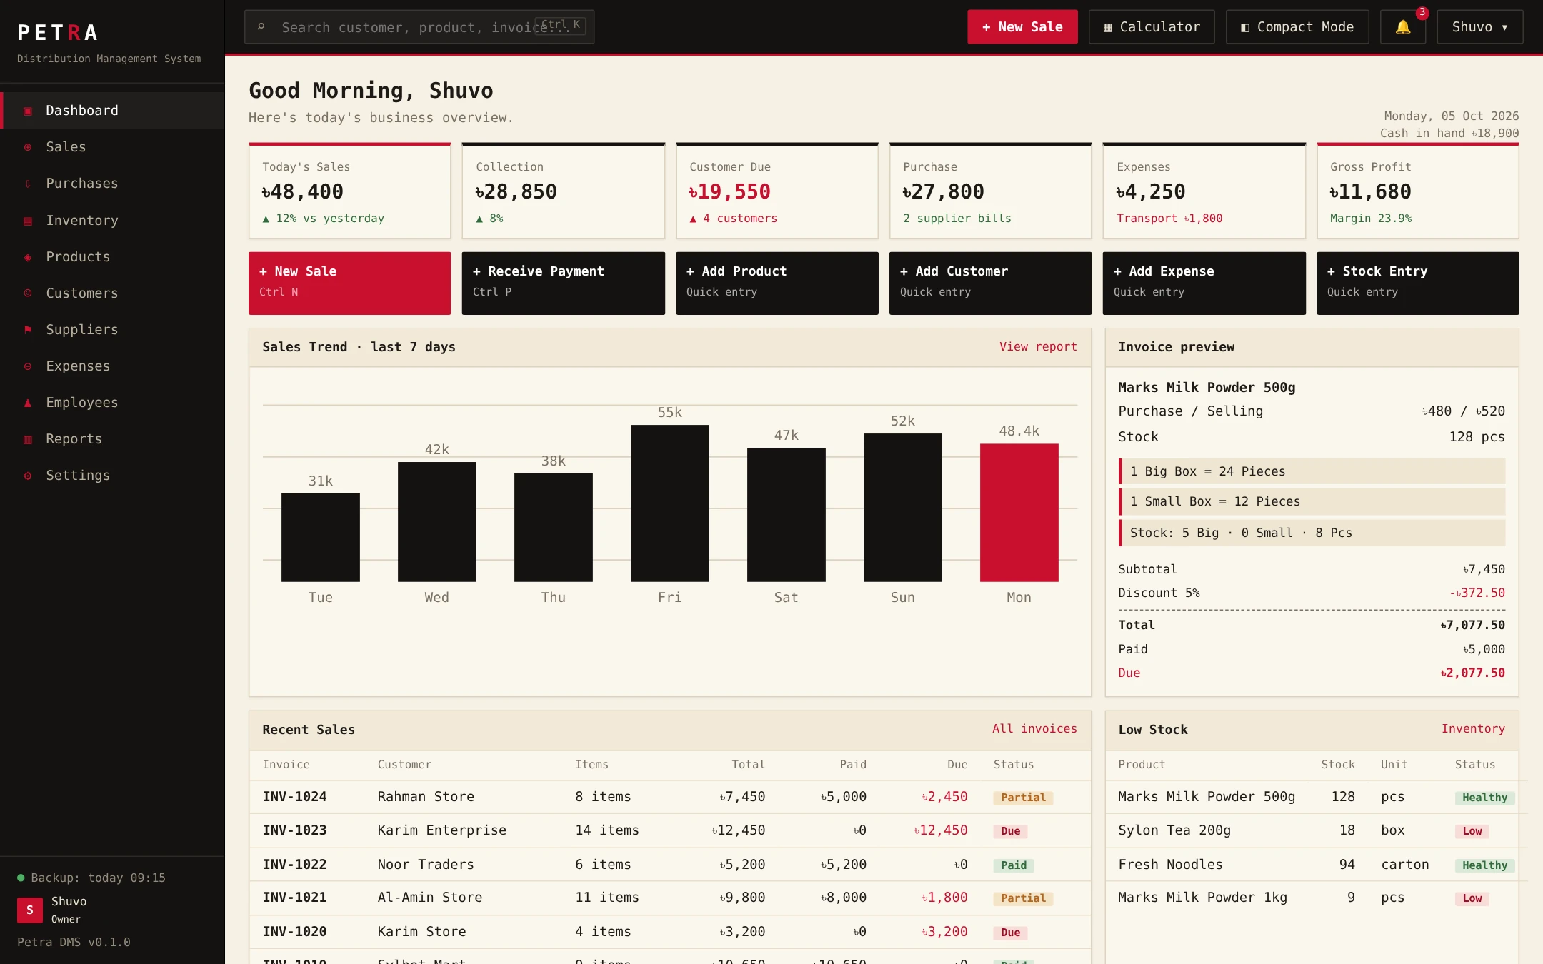Viewport: 1543px width, 964px height.
Task: Click the Products sidebar icon
Action: click(28, 257)
